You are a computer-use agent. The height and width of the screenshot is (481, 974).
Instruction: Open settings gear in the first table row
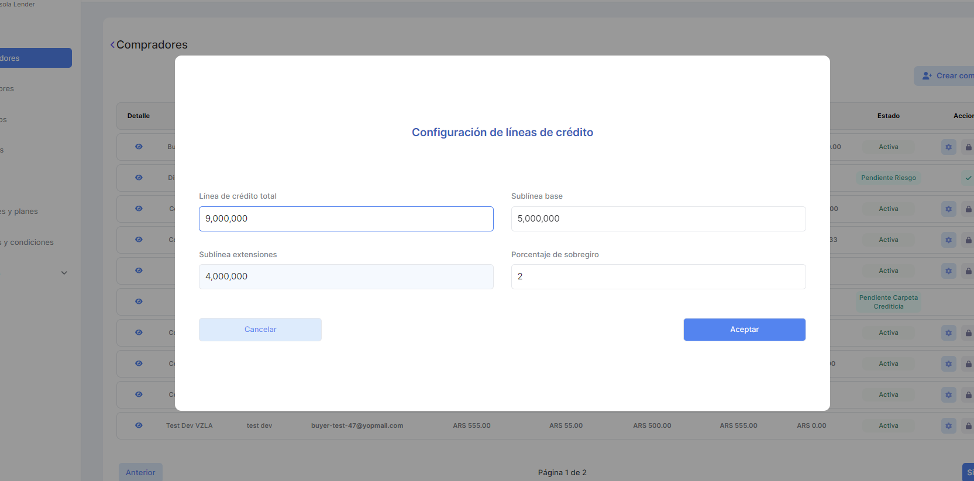tap(948, 147)
